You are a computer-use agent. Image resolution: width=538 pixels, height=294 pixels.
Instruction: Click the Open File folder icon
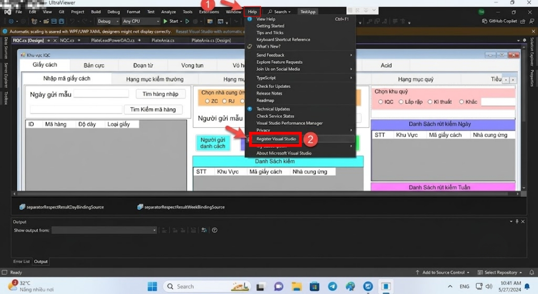45,21
